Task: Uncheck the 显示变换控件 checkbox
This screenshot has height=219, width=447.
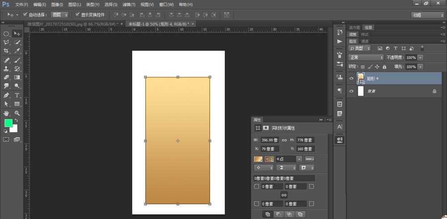Action: [77, 15]
